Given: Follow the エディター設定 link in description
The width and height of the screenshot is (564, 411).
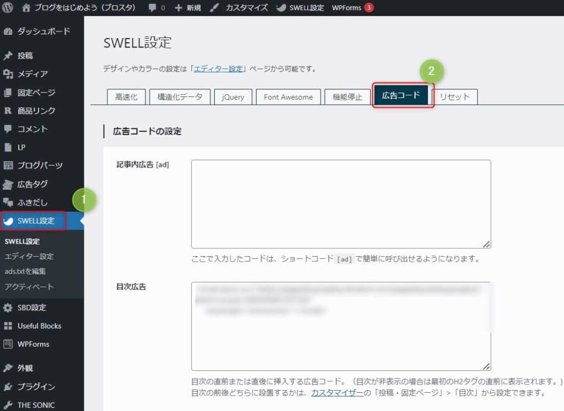Looking at the screenshot, I should tap(218, 69).
